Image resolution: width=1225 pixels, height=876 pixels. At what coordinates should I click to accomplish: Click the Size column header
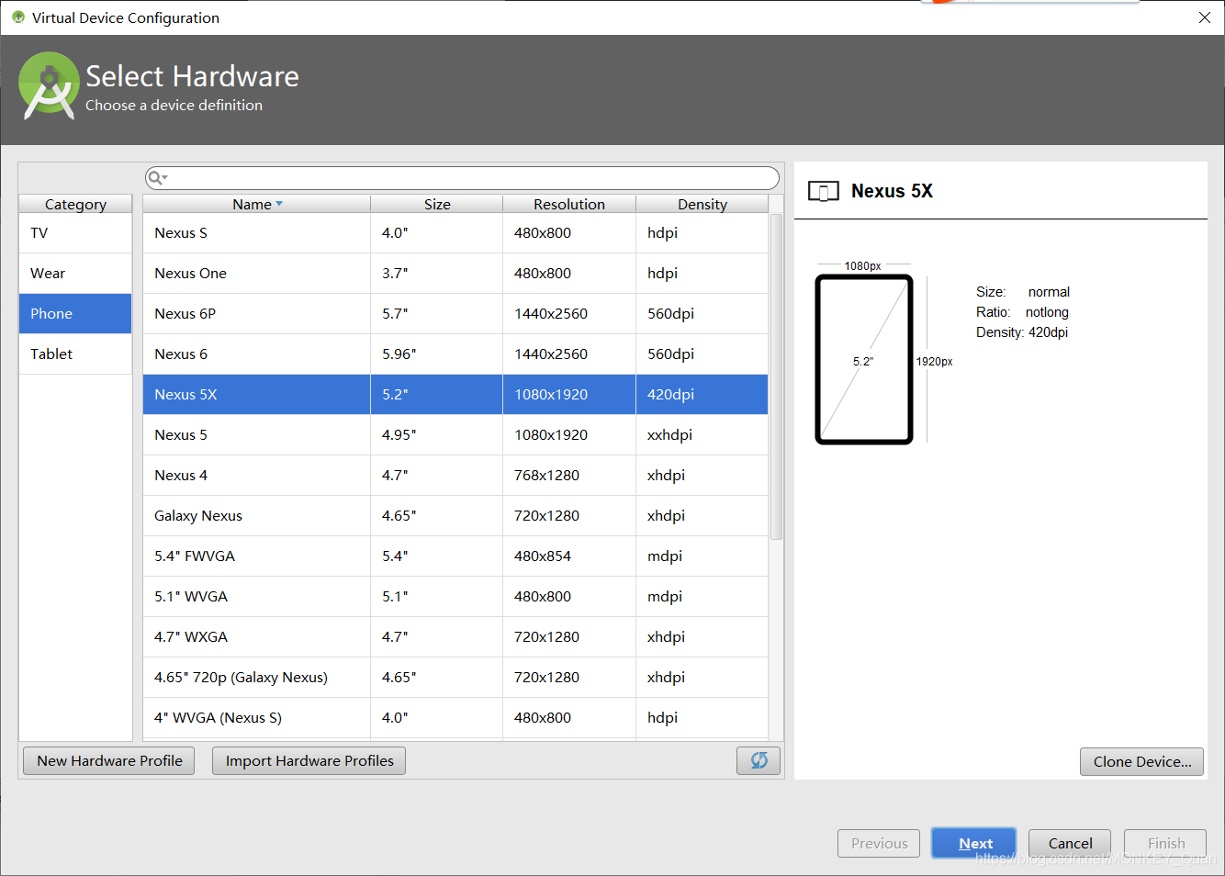[x=437, y=204]
